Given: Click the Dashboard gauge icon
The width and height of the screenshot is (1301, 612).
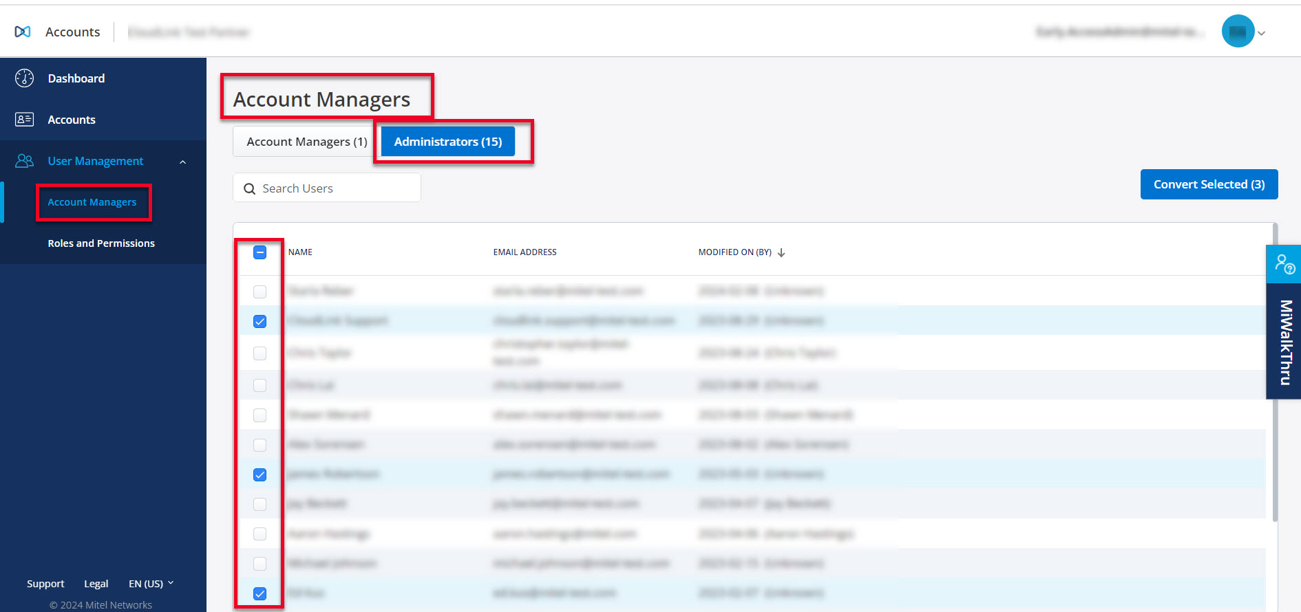Looking at the screenshot, I should [24, 78].
